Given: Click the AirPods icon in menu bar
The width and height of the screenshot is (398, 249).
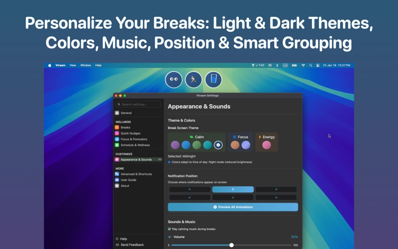Looking at the screenshot, I should point(270,65).
